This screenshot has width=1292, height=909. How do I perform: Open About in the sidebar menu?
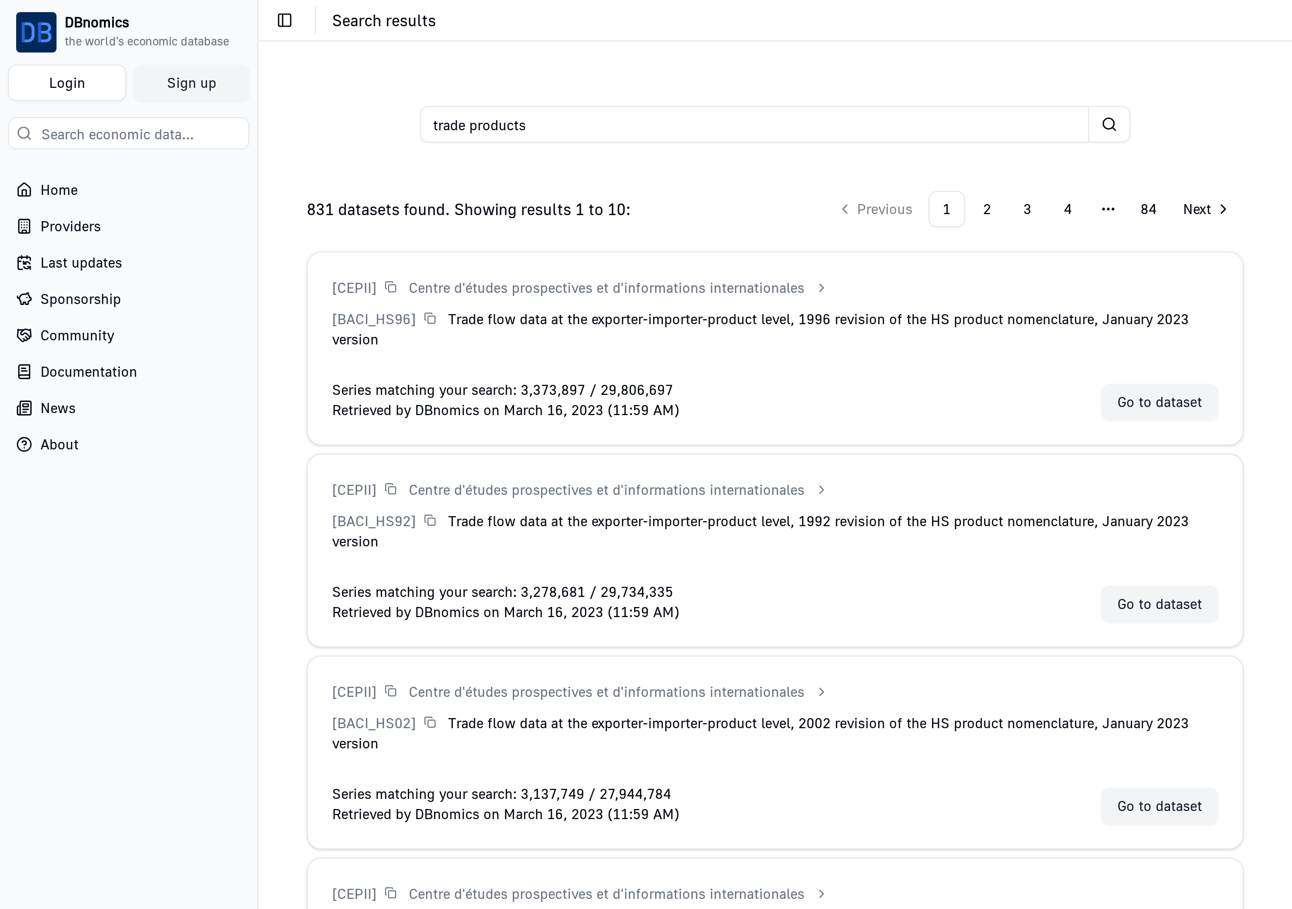tap(129, 444)
